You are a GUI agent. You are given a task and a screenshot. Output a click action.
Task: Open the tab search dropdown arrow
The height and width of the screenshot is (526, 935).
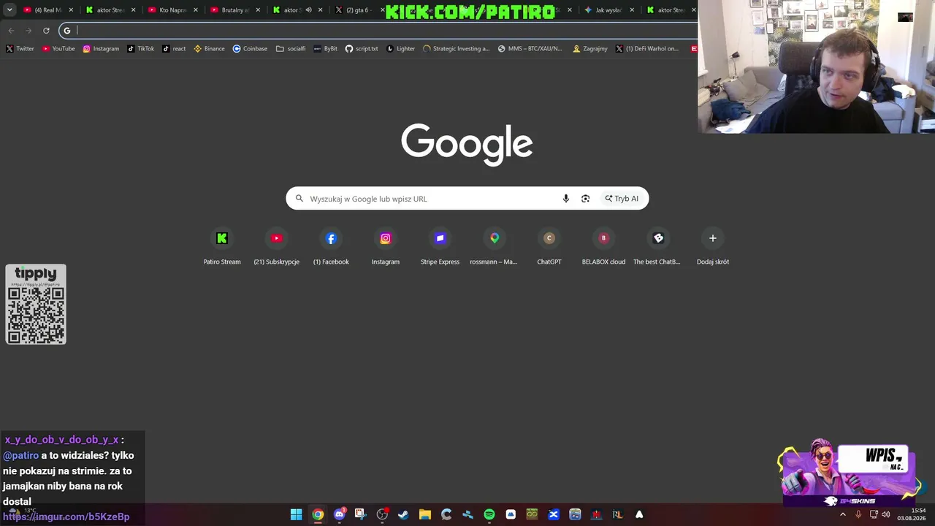point(9,10)
